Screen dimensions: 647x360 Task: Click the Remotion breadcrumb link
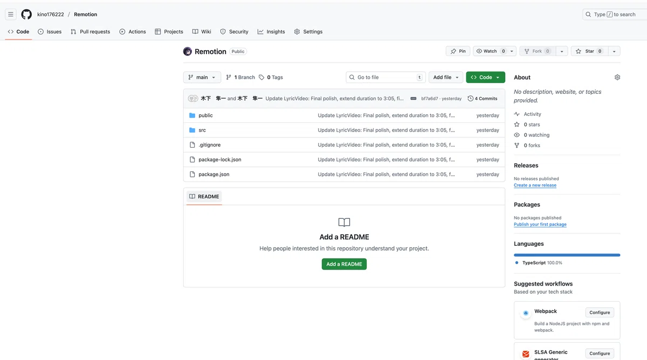pyautogui.click(x=86, y=15)
